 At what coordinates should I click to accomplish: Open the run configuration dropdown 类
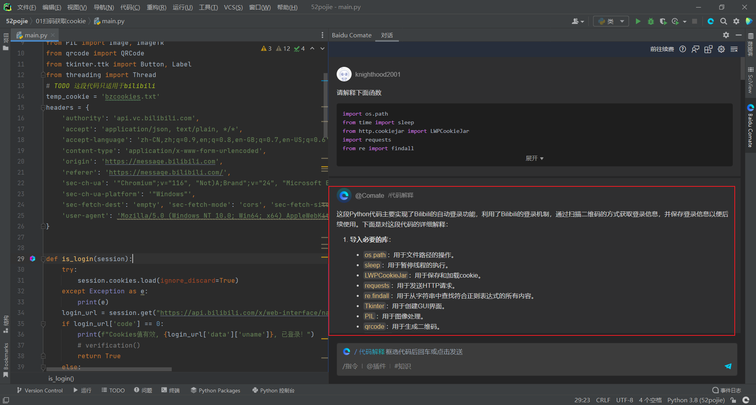610,21
